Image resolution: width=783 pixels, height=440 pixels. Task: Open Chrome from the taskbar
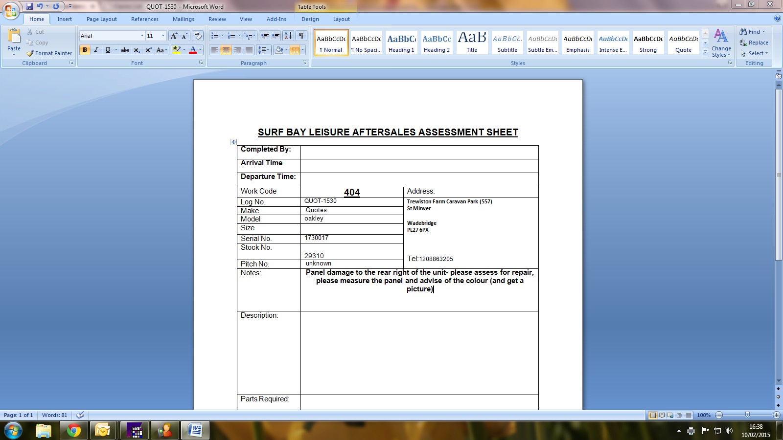74,431
